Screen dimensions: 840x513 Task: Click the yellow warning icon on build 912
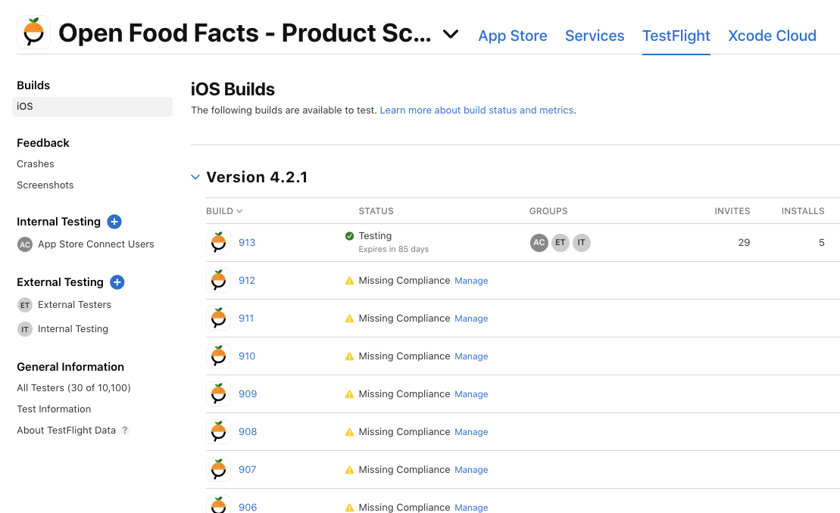coord(349,280)
